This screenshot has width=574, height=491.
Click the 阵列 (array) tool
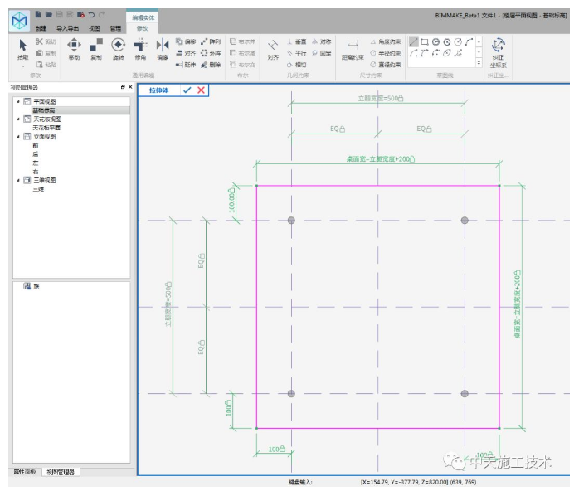[x=211, y=41]
